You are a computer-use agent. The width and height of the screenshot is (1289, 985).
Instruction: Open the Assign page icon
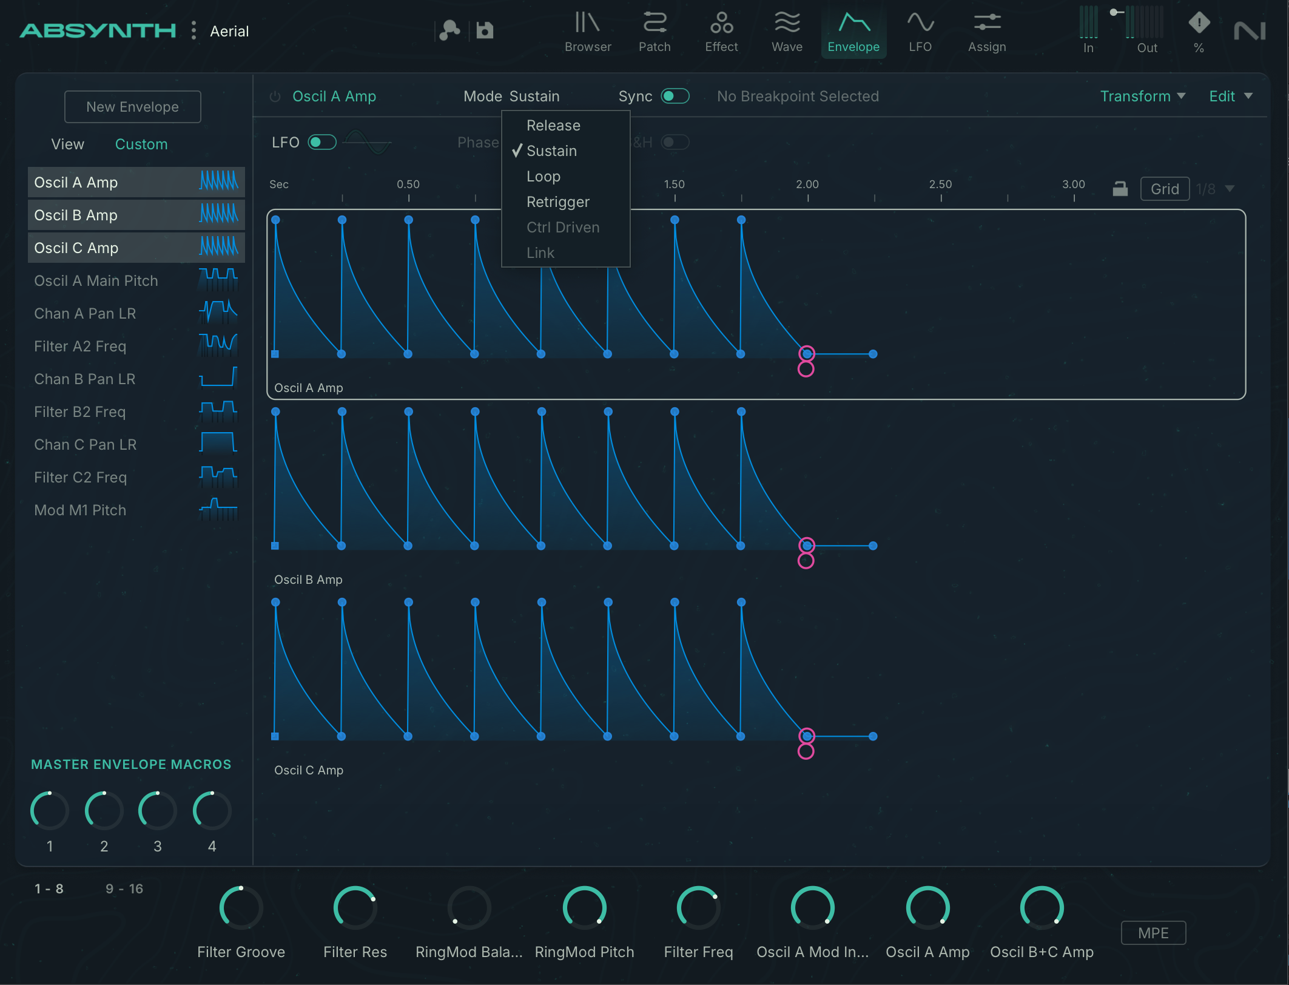[987, 24]
